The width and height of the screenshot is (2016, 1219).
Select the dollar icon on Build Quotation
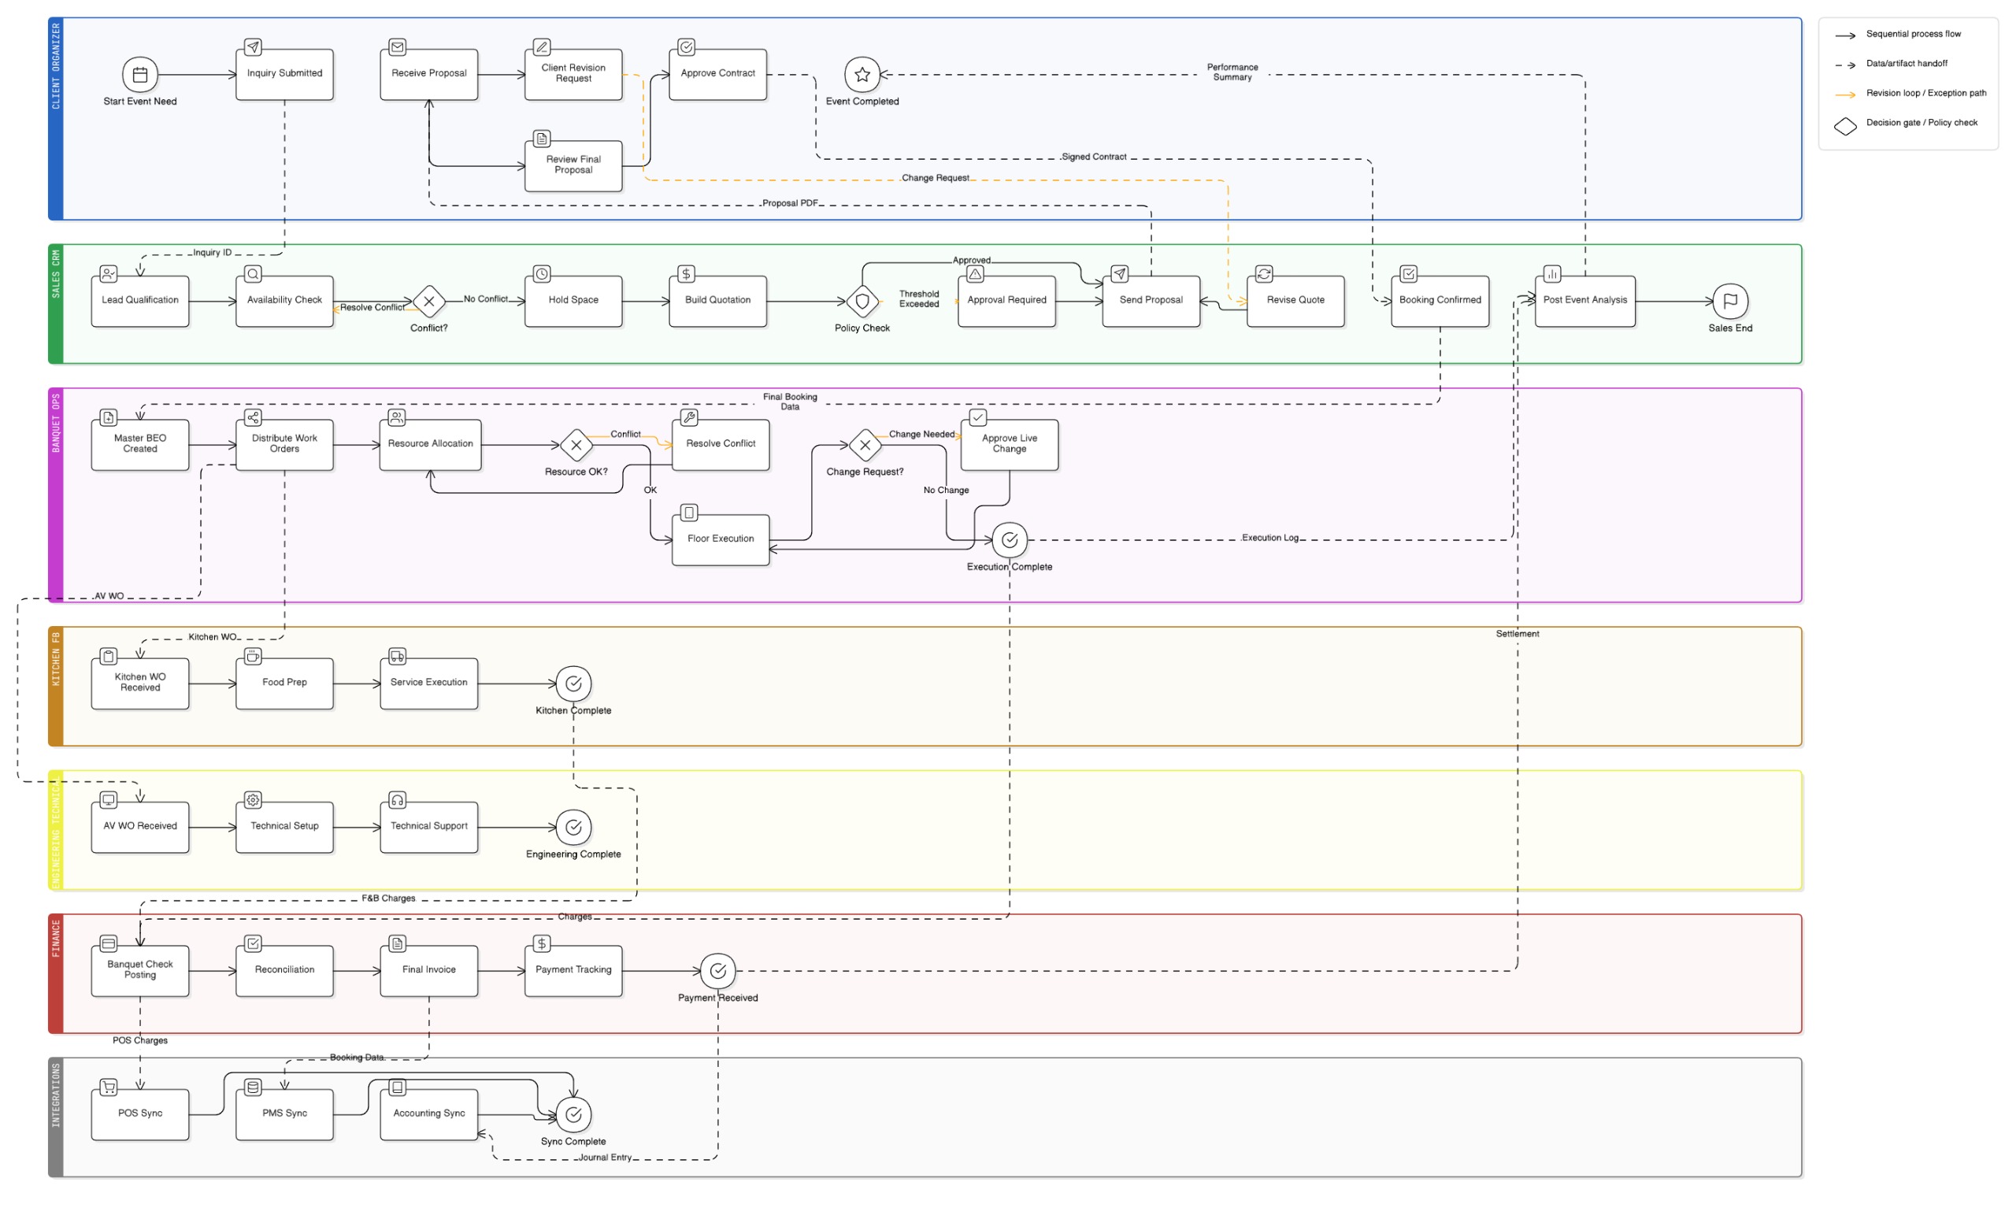point(685,274)
